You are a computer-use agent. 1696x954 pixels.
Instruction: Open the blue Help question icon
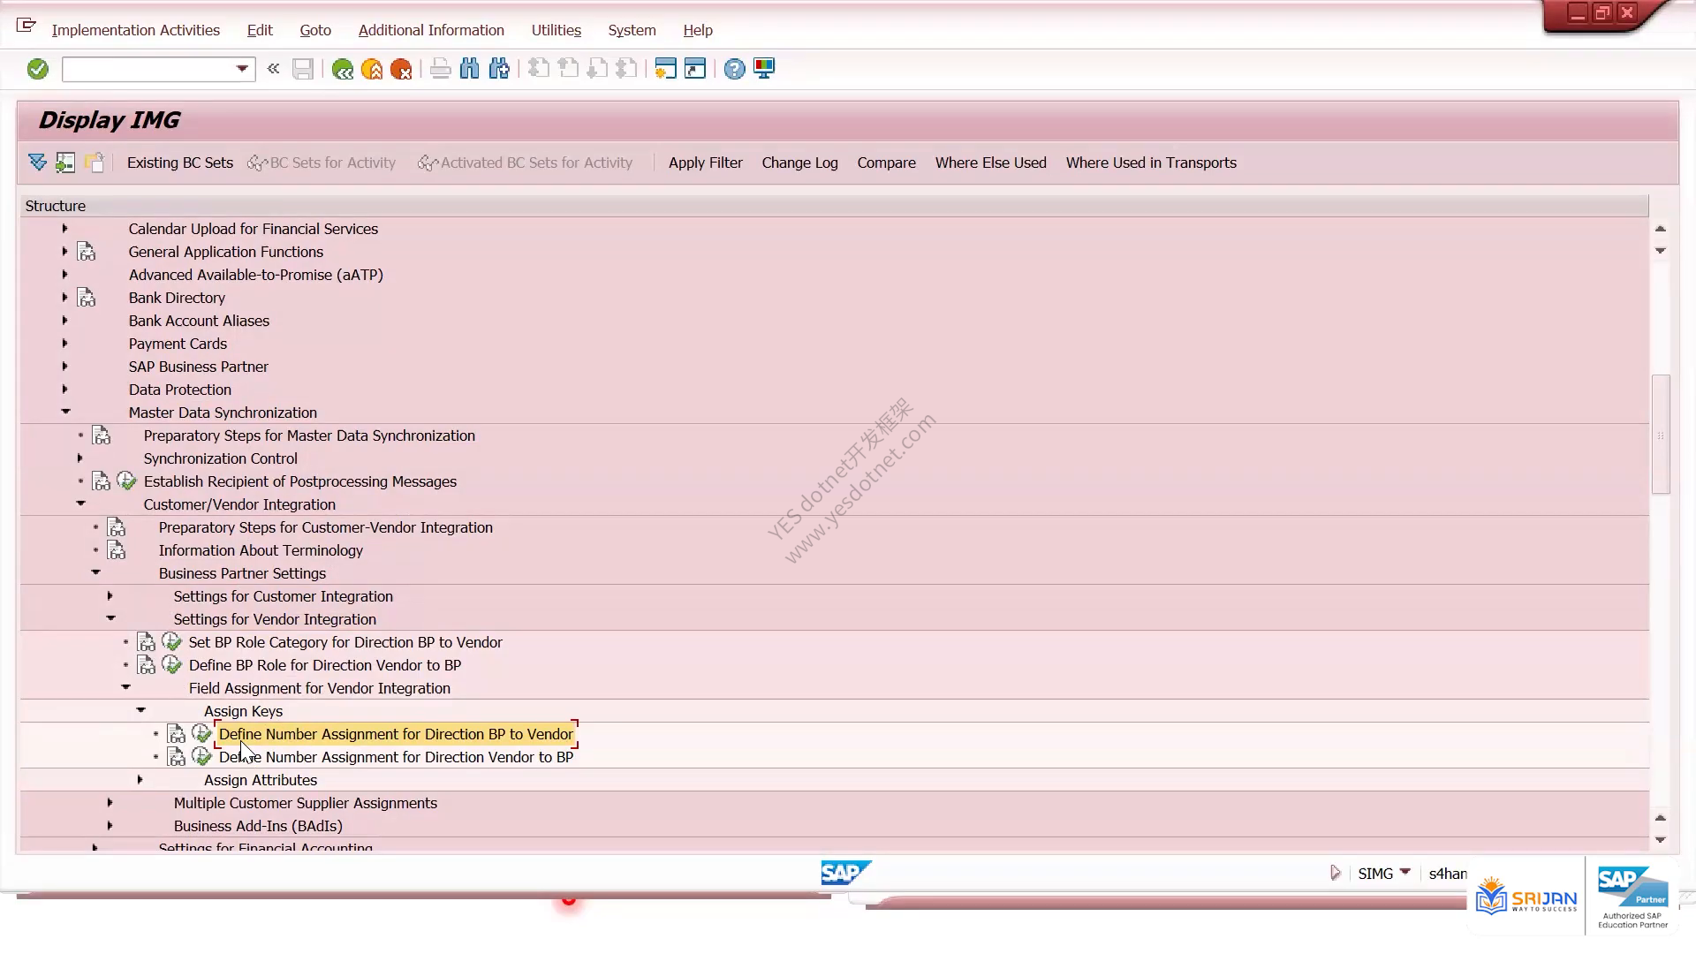pos(734,69)
